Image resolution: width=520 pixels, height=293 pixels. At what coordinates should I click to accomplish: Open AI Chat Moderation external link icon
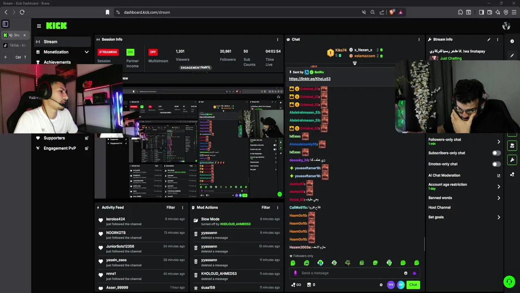(x=498, y=175)
